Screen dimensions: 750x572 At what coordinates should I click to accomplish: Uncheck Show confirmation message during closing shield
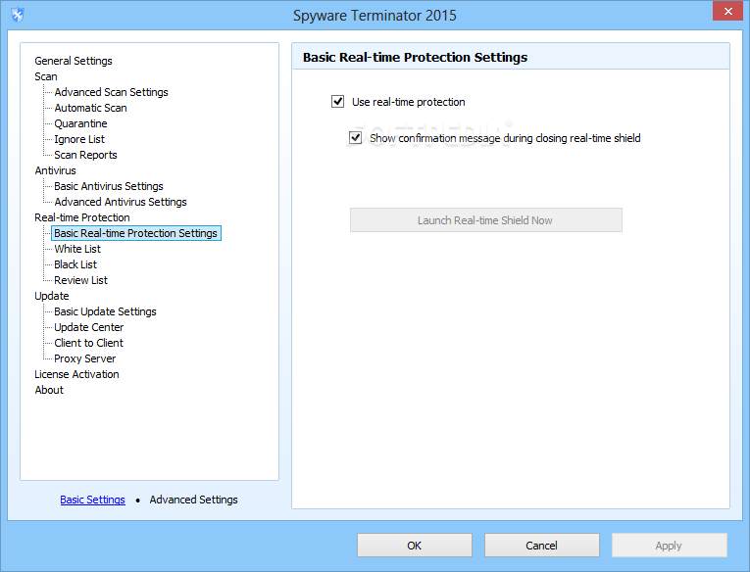click(355, 138)
